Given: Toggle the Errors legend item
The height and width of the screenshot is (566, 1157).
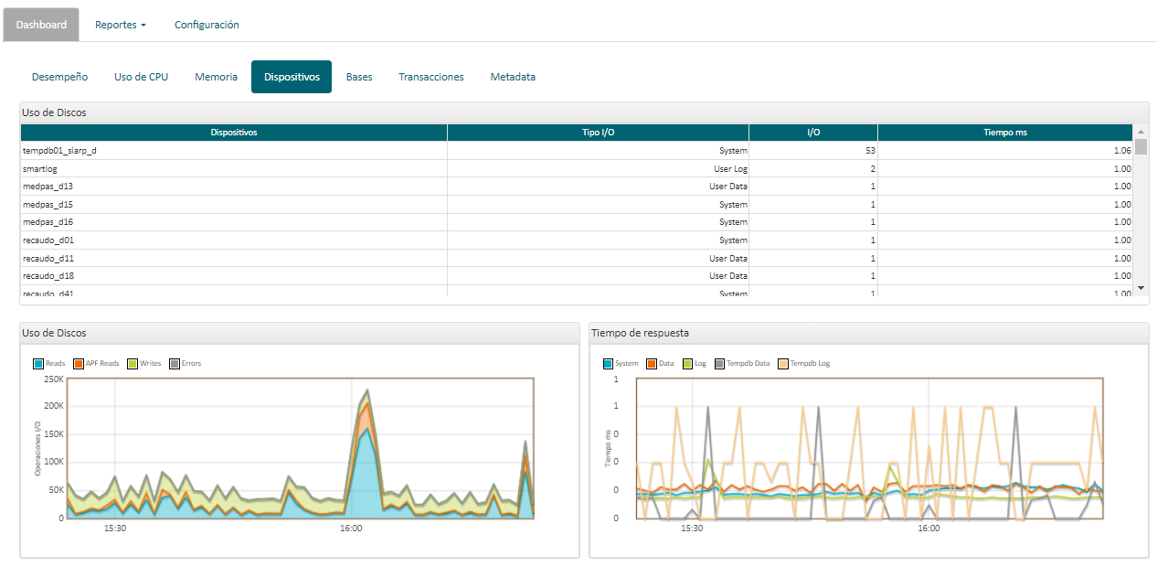Looking at the screenshot, I should [x=175, y=364].
